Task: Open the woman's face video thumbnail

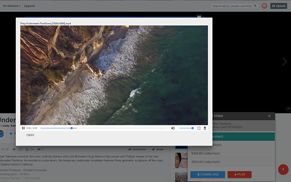Action: 181,161
